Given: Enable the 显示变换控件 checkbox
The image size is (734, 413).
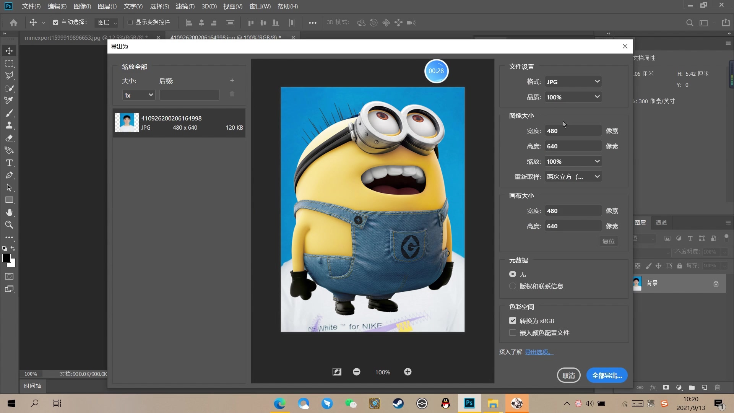Looking at the screenshot, I should [130, 23].
